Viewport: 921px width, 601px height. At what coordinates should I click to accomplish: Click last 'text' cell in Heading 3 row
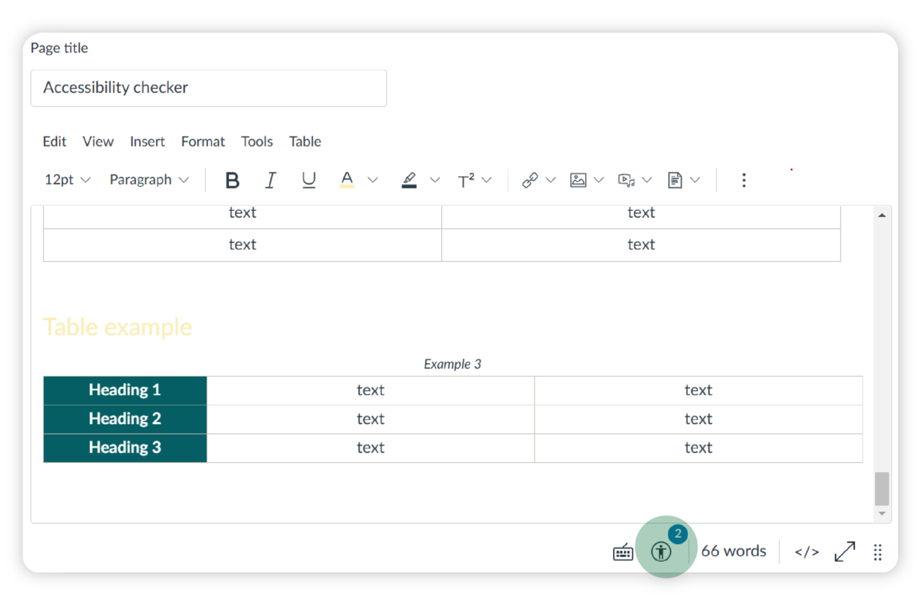699,448
